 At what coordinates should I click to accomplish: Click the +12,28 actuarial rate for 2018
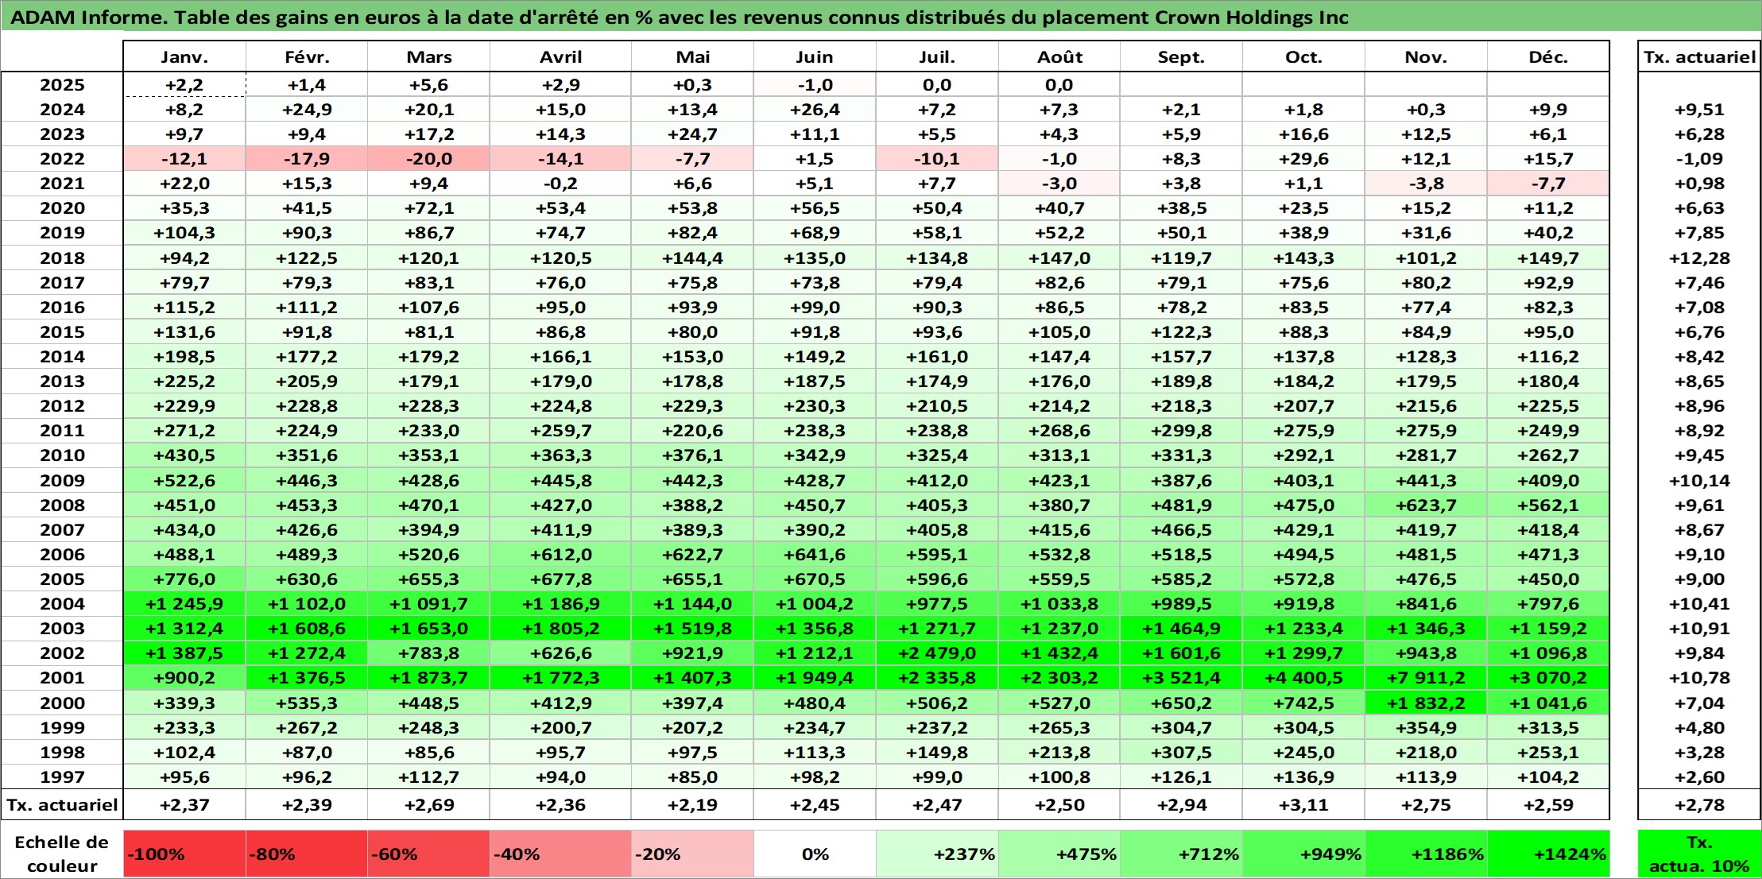coord(1699,258)
